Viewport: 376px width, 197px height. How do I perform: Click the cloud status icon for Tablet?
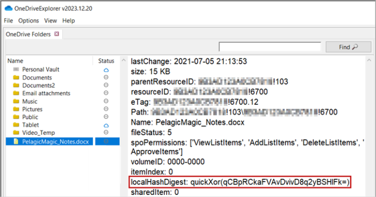[106, 126]
